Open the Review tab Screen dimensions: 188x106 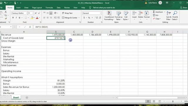[x=67, y=8]
